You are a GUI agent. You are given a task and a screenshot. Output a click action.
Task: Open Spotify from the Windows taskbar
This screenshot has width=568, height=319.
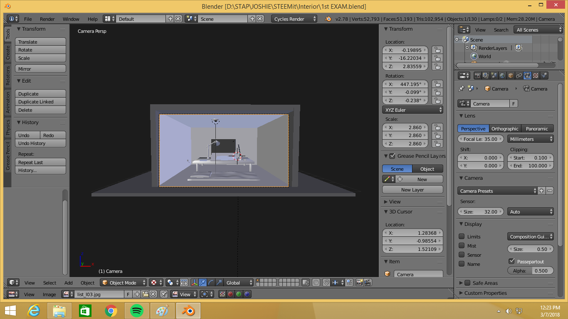click(137, 310)
